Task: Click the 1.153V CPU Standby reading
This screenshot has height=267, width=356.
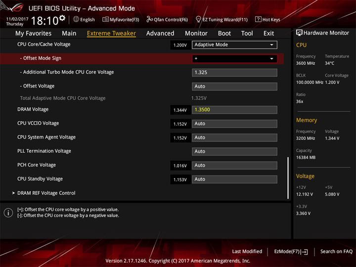Action: click(x=180, y=179)
